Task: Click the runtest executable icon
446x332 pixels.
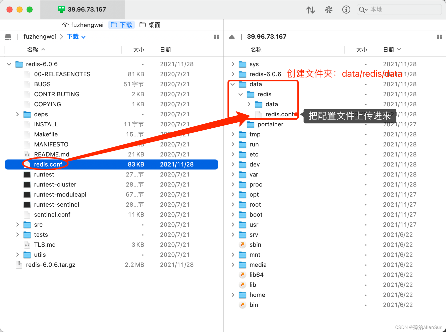Action: click(x=27, y=175)
